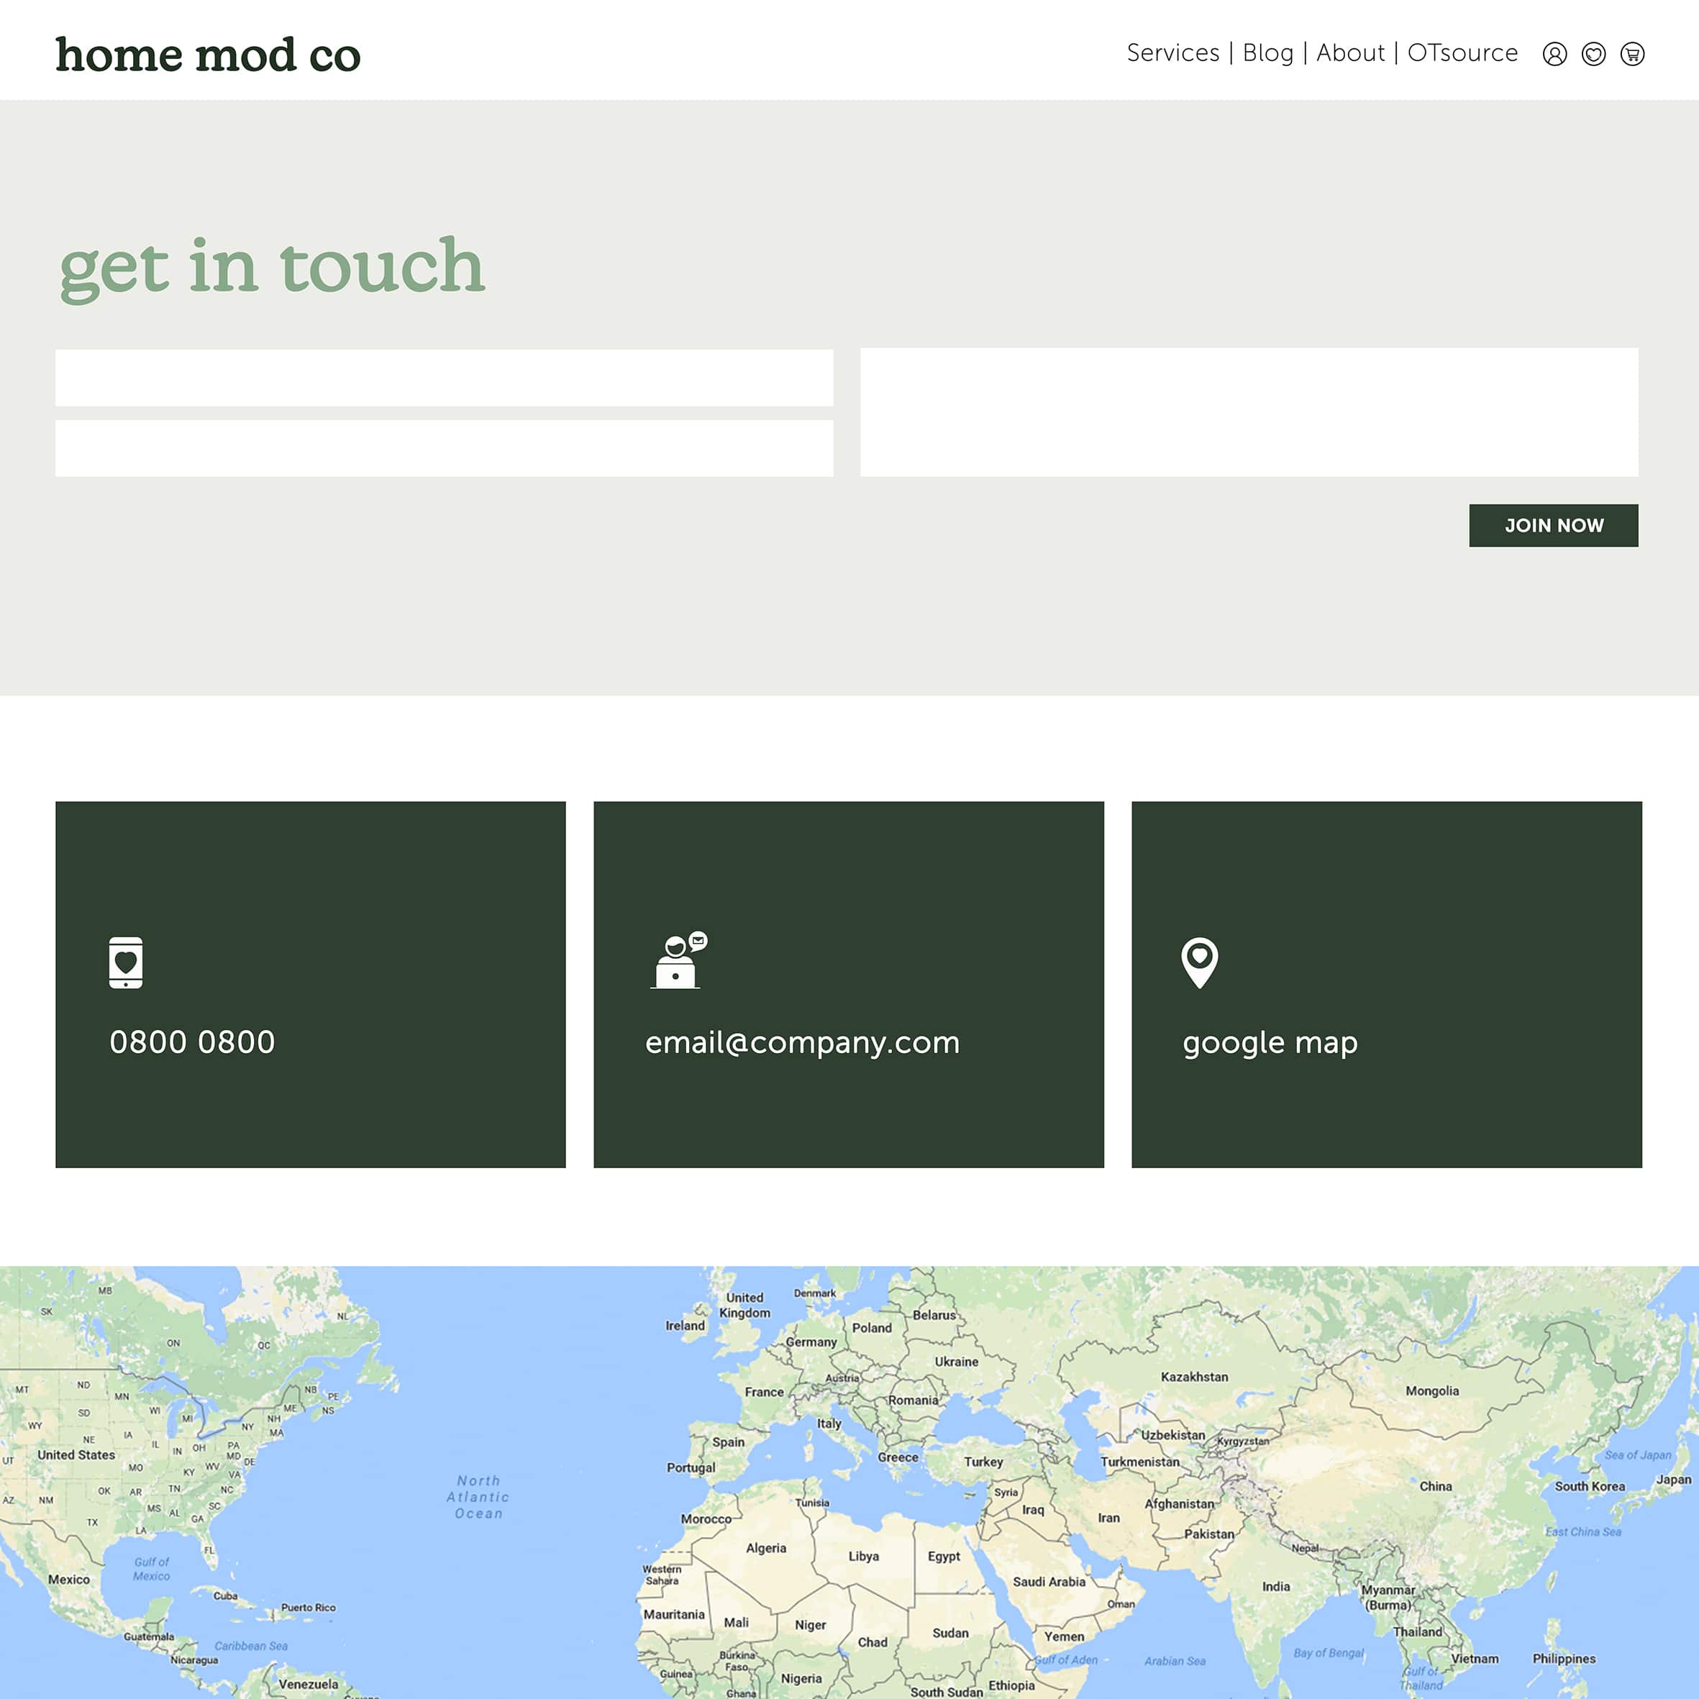Image resolution: width=1699 pixels, height=1699 pixels.
Task: Open the Blog menu item
Action: 1267,54
